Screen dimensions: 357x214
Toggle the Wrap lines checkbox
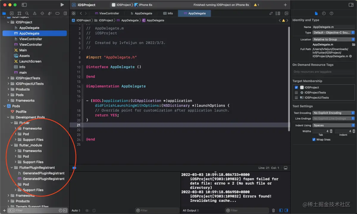point(314,140)
